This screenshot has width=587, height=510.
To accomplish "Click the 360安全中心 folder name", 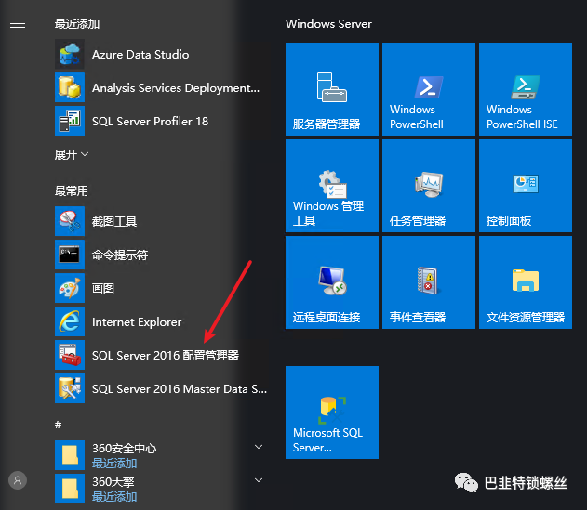I will 125,449.
